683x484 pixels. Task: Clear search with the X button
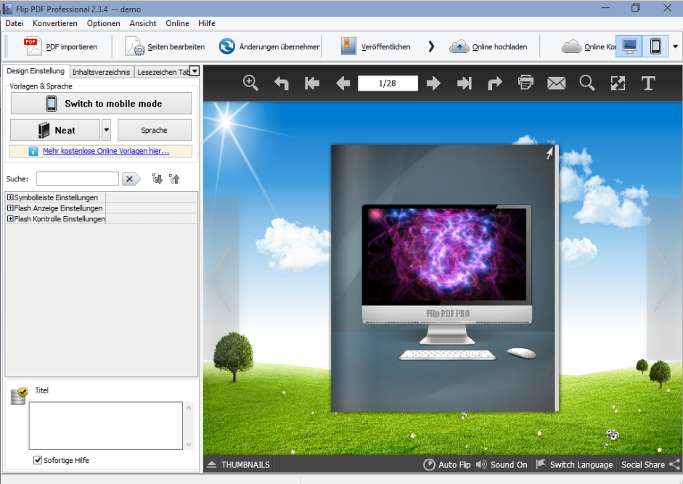[x=131, y=179]
